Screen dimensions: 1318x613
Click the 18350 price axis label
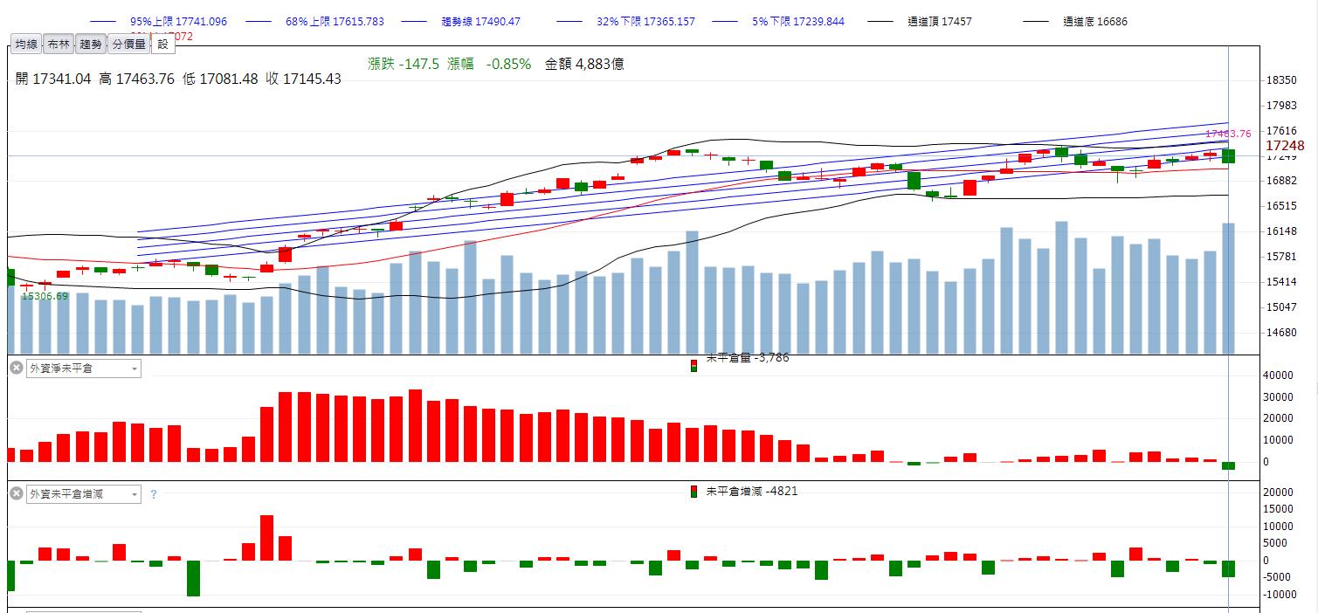(1281, 80)
